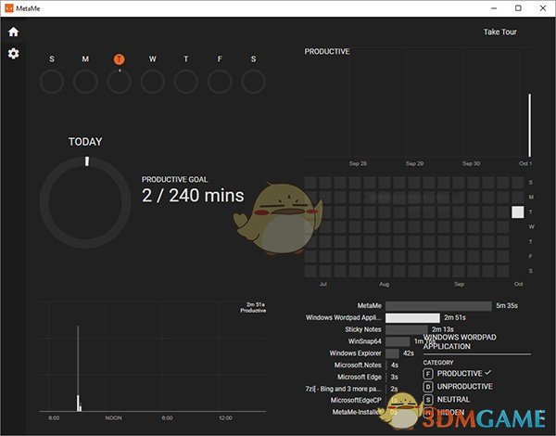Click the '2 / 240 mins' goal text
Viewport: 556px width, 436px height.
click(193, 196)
